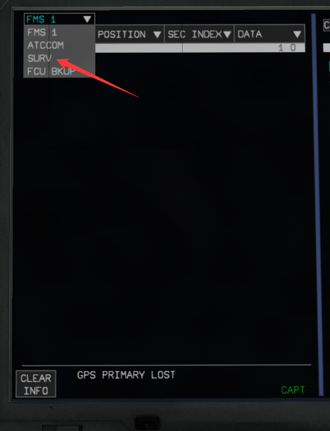Click the gray page title bar
Image resolution: width=330 pixels, height=431 pixels.
click(200, 48)
